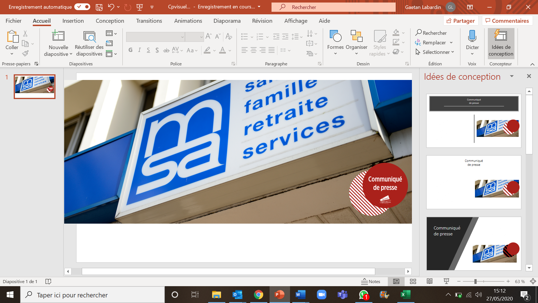Open Idées de conception pane options arrow

tap(512, 76)
